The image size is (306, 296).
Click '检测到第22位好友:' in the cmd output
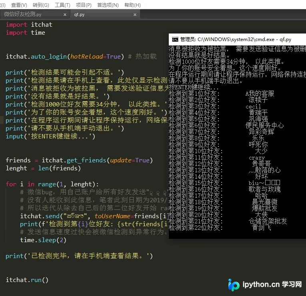pyautogui.click(x=196, y=227)
